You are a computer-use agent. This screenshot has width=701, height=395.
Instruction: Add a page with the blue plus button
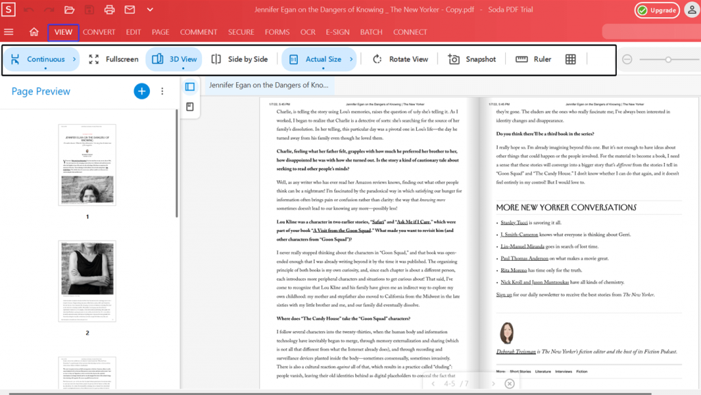pos(142,91)
